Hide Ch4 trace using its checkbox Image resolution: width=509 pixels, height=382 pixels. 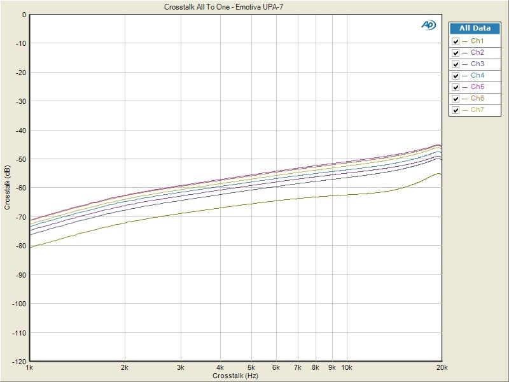click(456, 76)
